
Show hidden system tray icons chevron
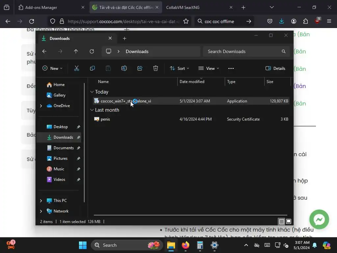click(x=246, y=245)
